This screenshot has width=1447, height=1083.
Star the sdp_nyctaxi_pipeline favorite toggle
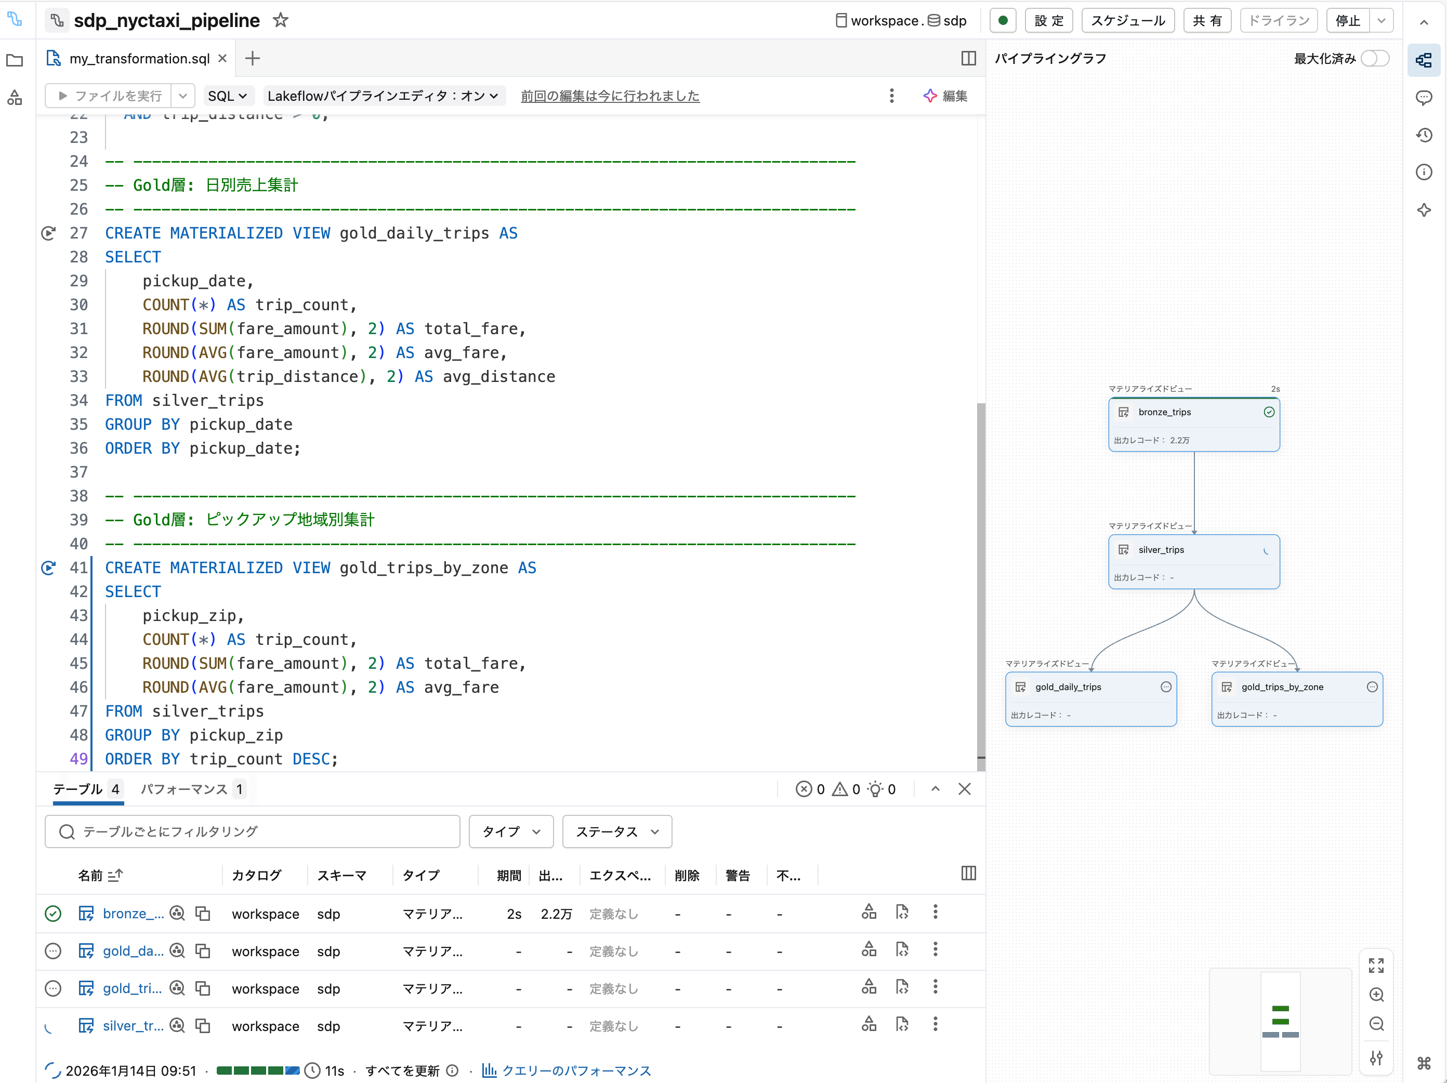tap(280, 20)
